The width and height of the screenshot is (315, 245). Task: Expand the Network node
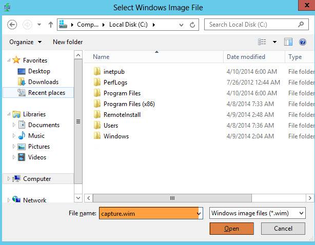pyautogui.click(x=9, y=200)
